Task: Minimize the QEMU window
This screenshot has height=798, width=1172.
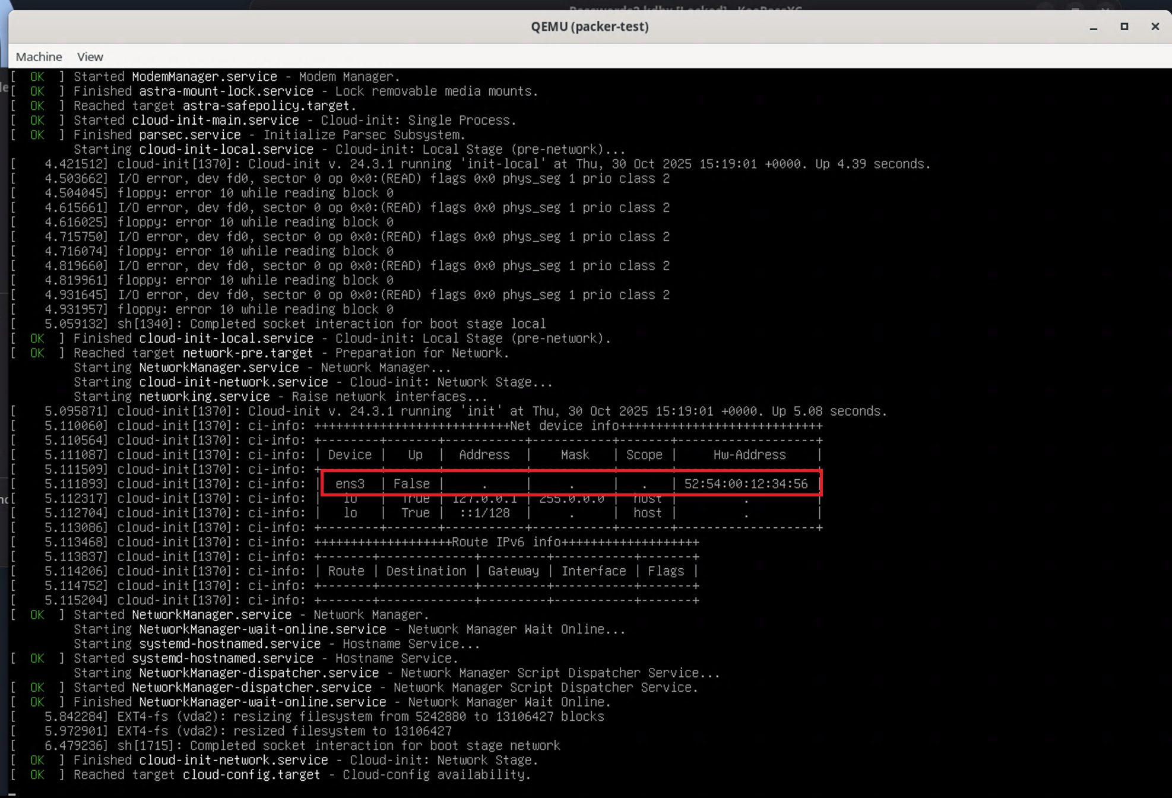Action: 1093,27
